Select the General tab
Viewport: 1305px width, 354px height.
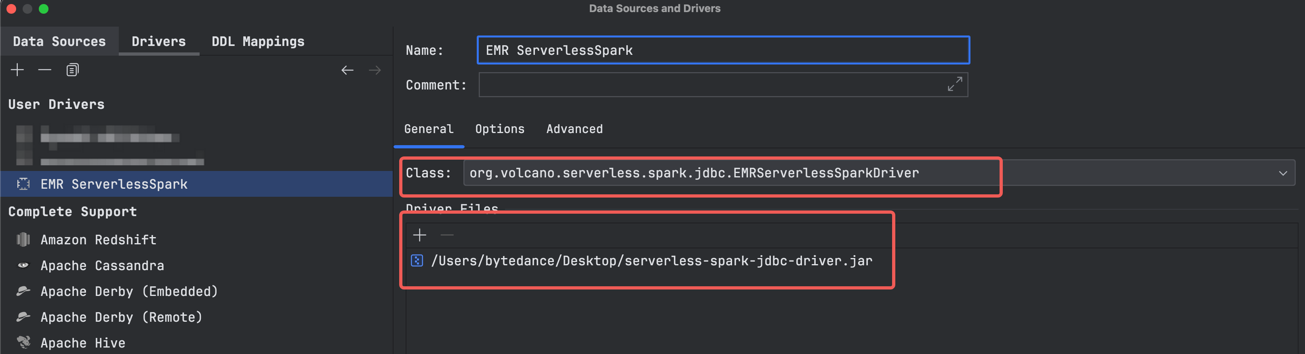point(429,129)
